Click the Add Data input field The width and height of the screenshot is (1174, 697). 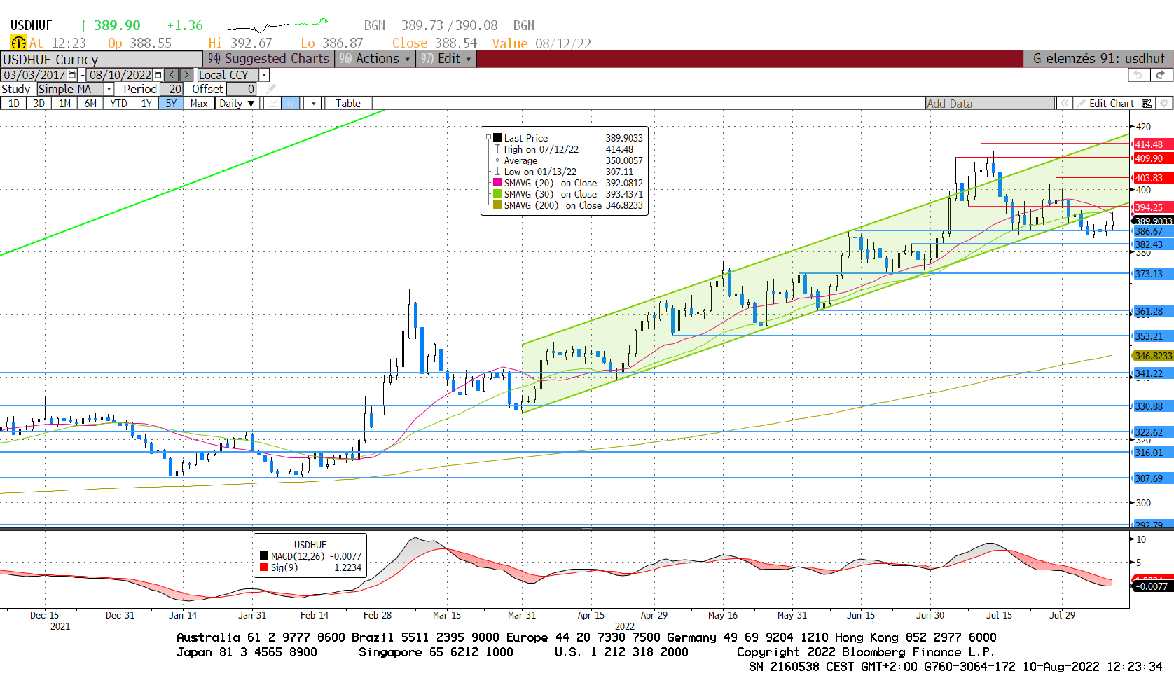point(990,104)
